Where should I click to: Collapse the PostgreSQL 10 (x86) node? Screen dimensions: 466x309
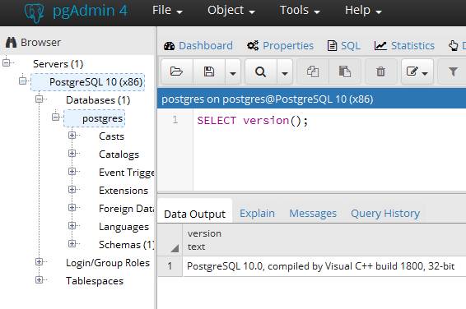point(22,81)
